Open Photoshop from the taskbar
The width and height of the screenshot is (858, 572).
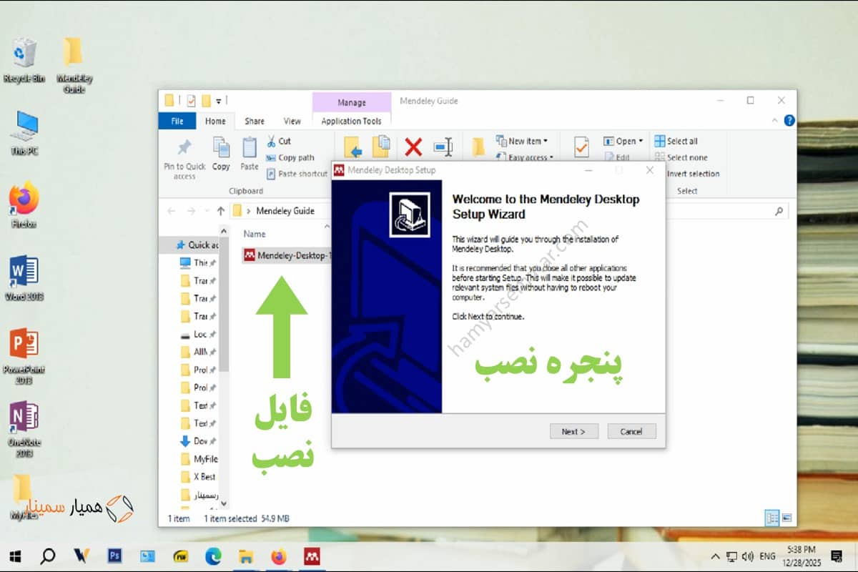(114, 556)
